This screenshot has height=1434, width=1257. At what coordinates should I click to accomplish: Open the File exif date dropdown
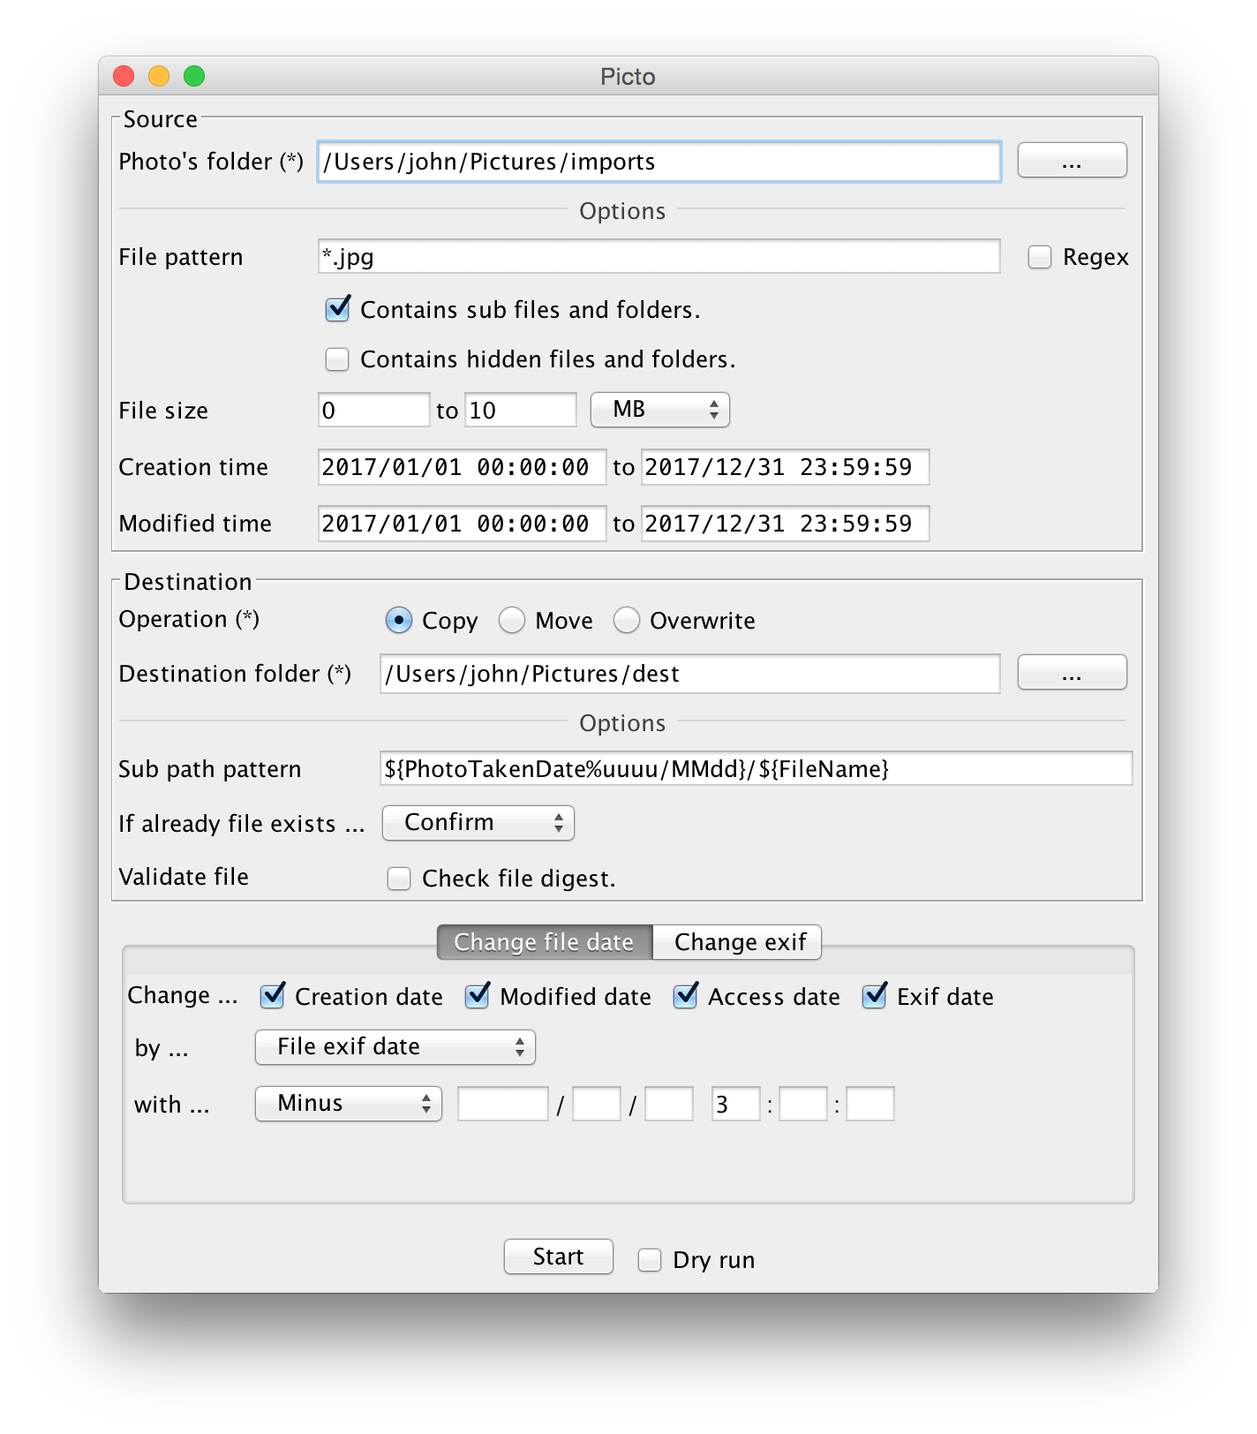tap(395, 1047)
